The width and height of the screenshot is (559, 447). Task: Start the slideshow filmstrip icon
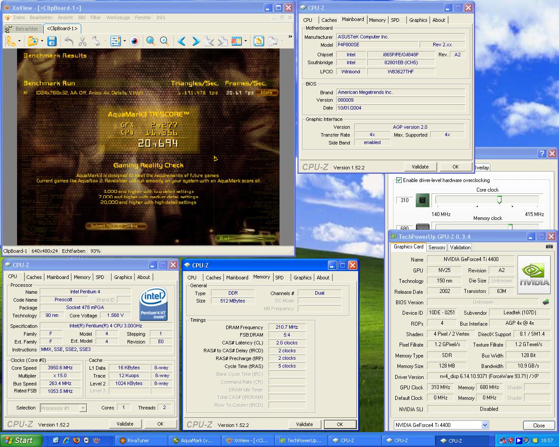[x=236, y=41]
